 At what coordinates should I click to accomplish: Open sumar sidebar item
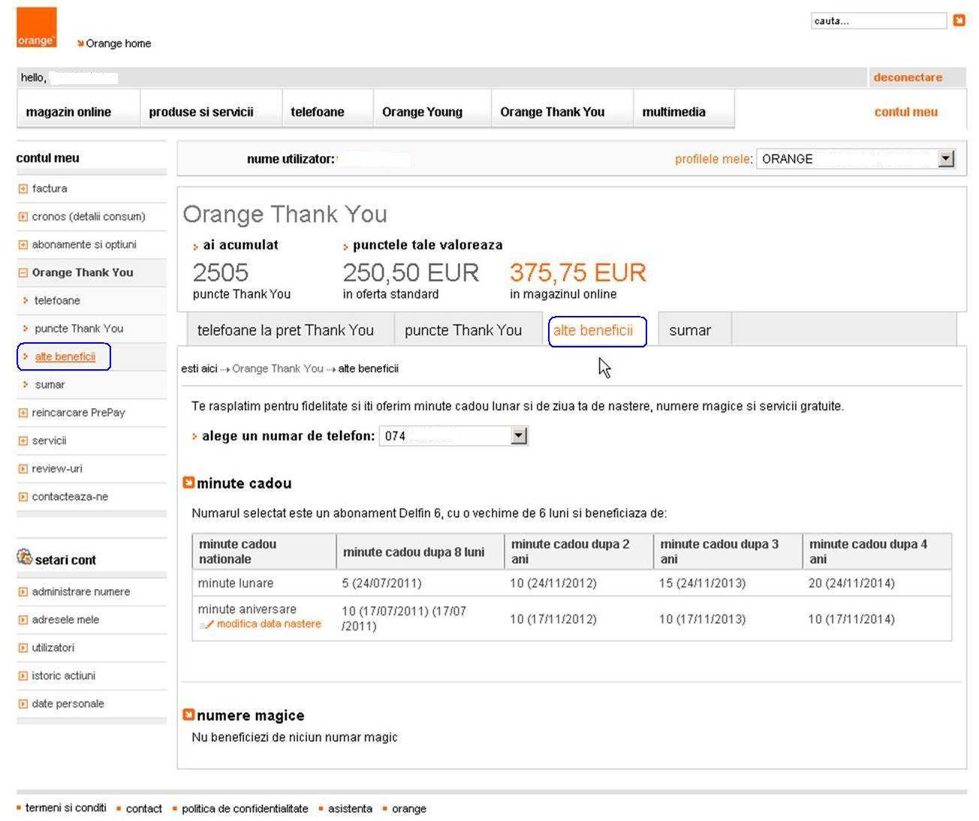coord(50,384)
